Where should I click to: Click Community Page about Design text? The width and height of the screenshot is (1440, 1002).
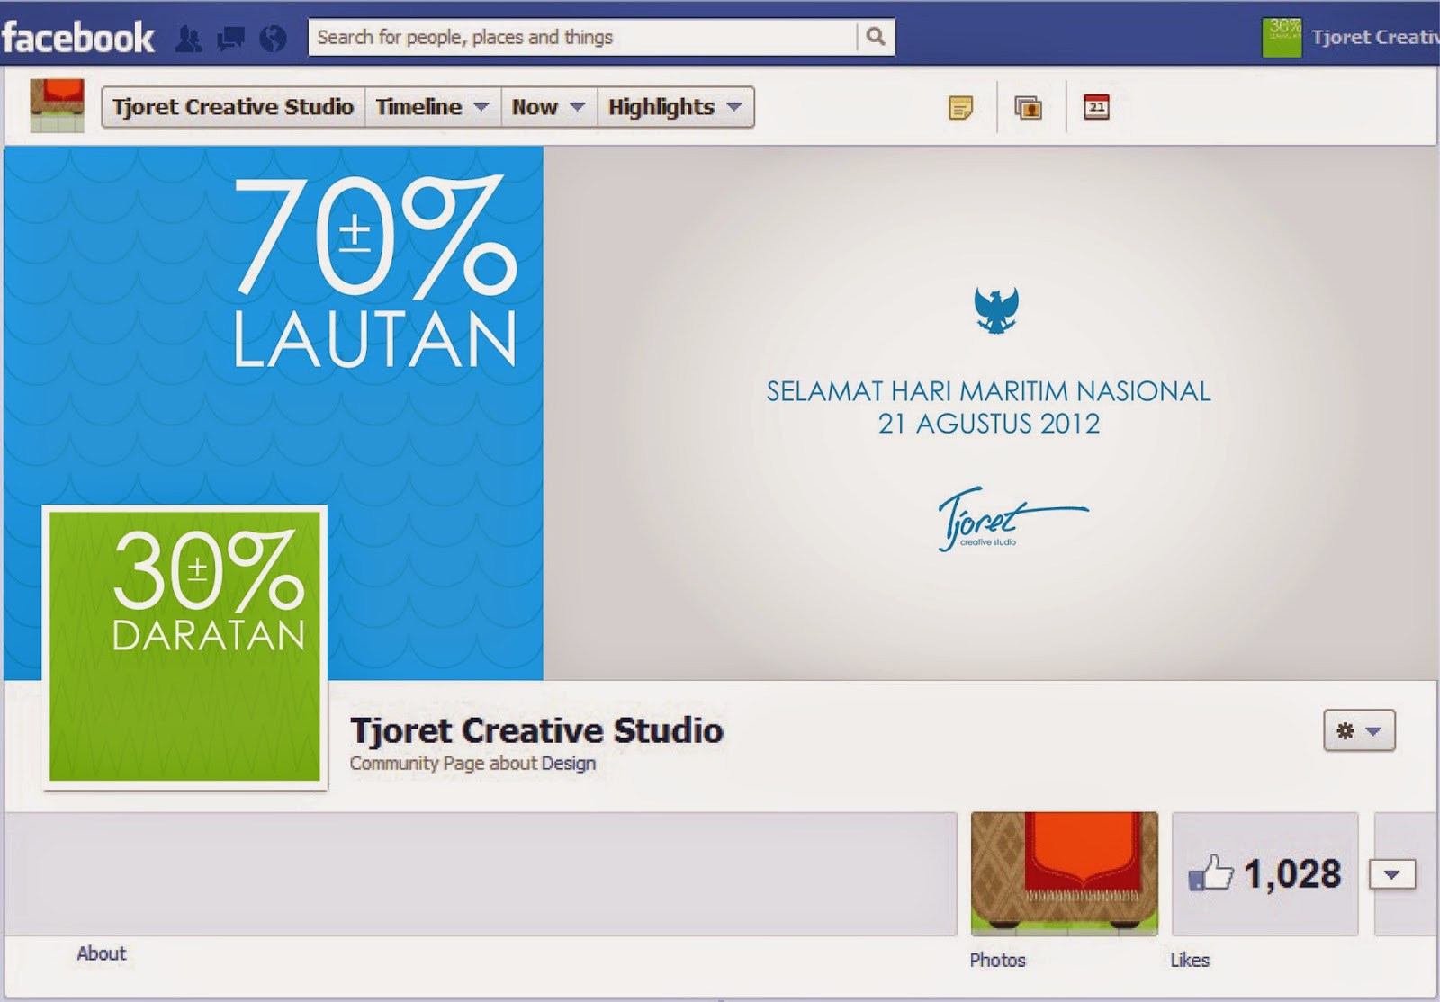coord(472,764)
